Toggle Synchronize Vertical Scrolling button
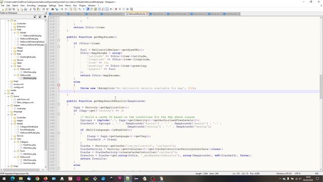This screenshot has height=182, width=323. pos(71,9)
